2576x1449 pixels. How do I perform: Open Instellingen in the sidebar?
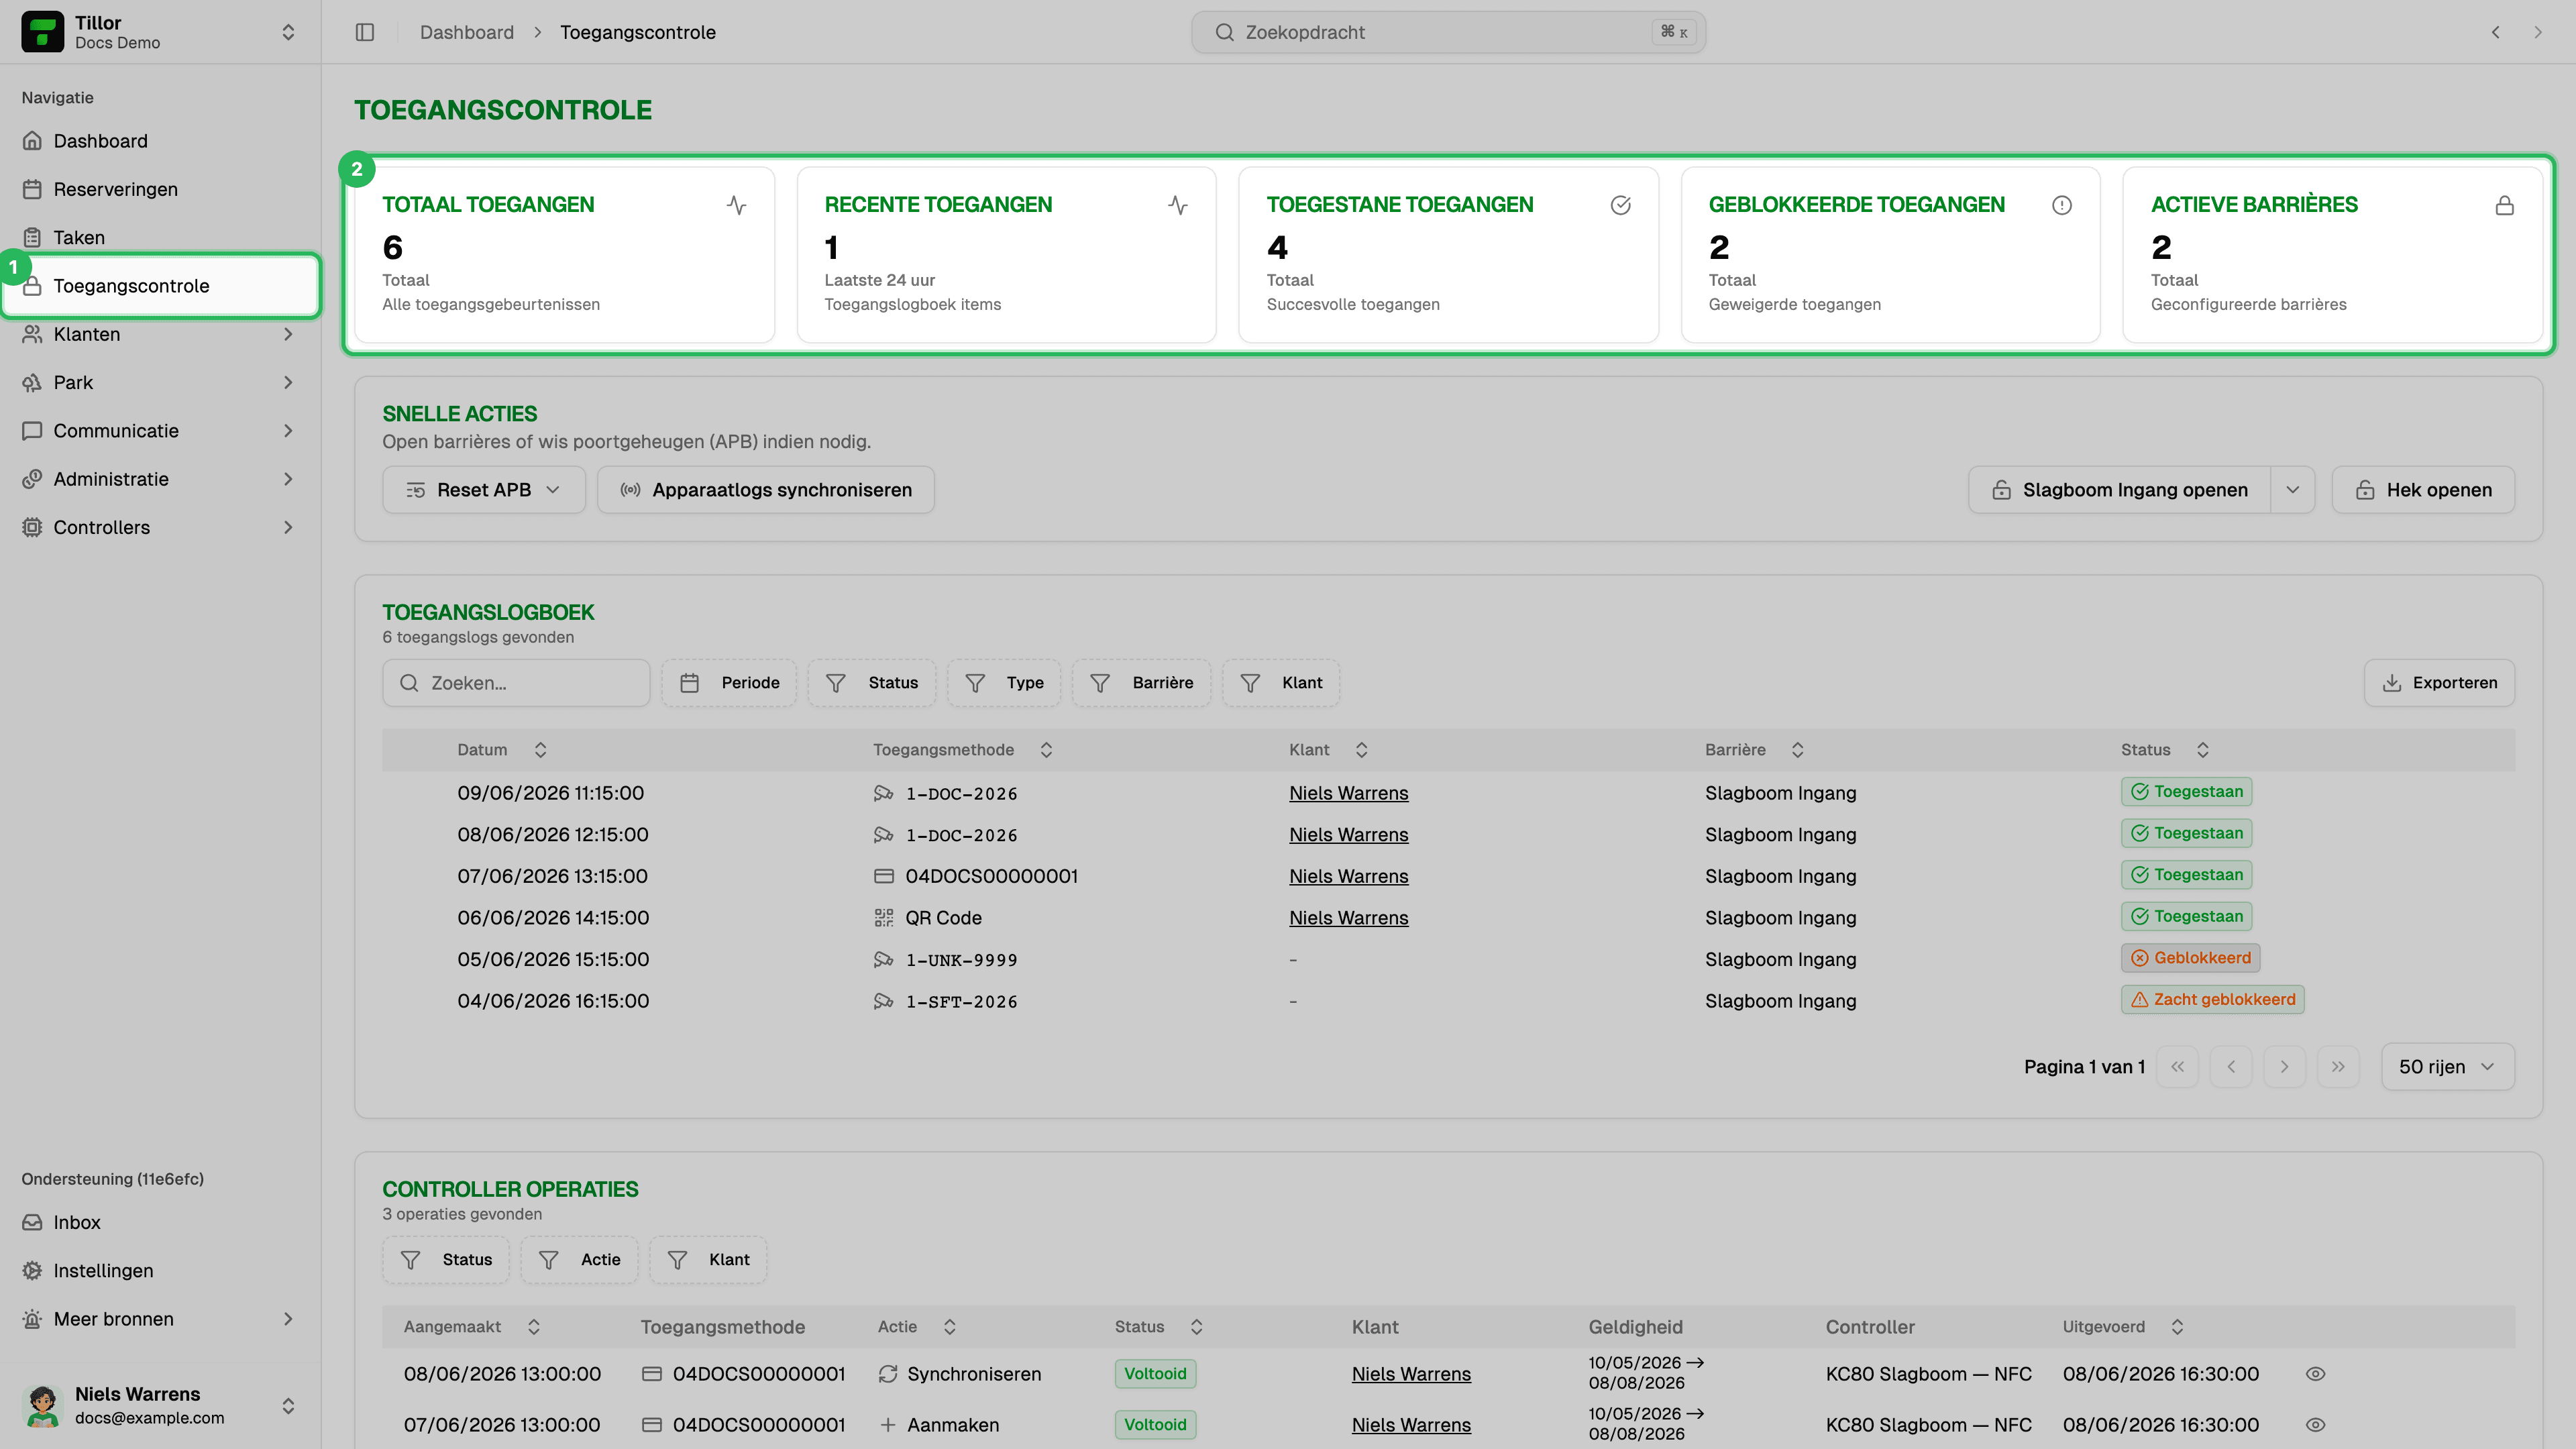pyautogui.click(x=160, y=1271)
